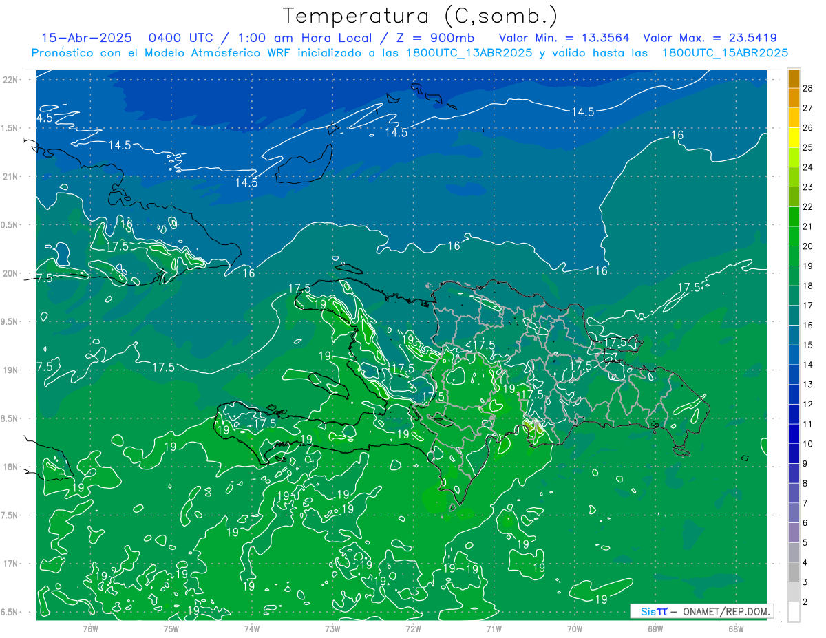Click the '7' label on the color scale

coord(805,503)
